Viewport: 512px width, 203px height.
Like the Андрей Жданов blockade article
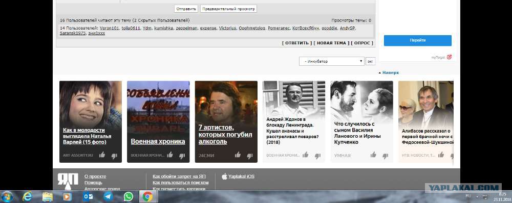[306, 155]
